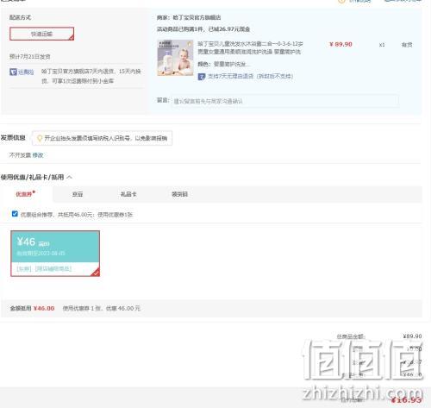Image resolution: width=431 pixels, height=408 pixels.
Task: Click the 修改 invoice link
Action: click(x=38, y=155)
